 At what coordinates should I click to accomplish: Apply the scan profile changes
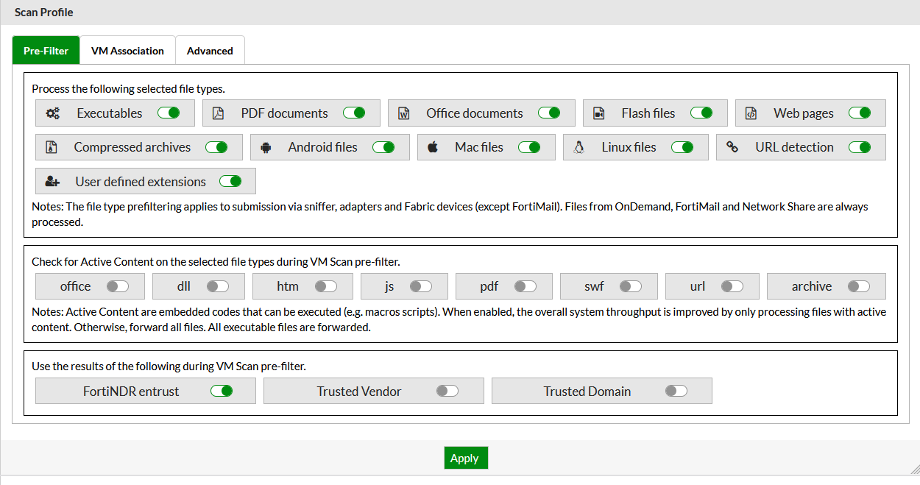465,458
